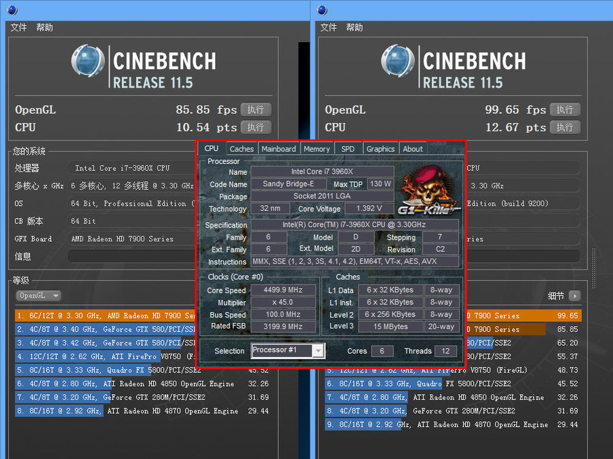This screenshot has height=459, width=613.
Task: Click the Level 3 15 MBytes cache value
Action: [x=390, y=327]
